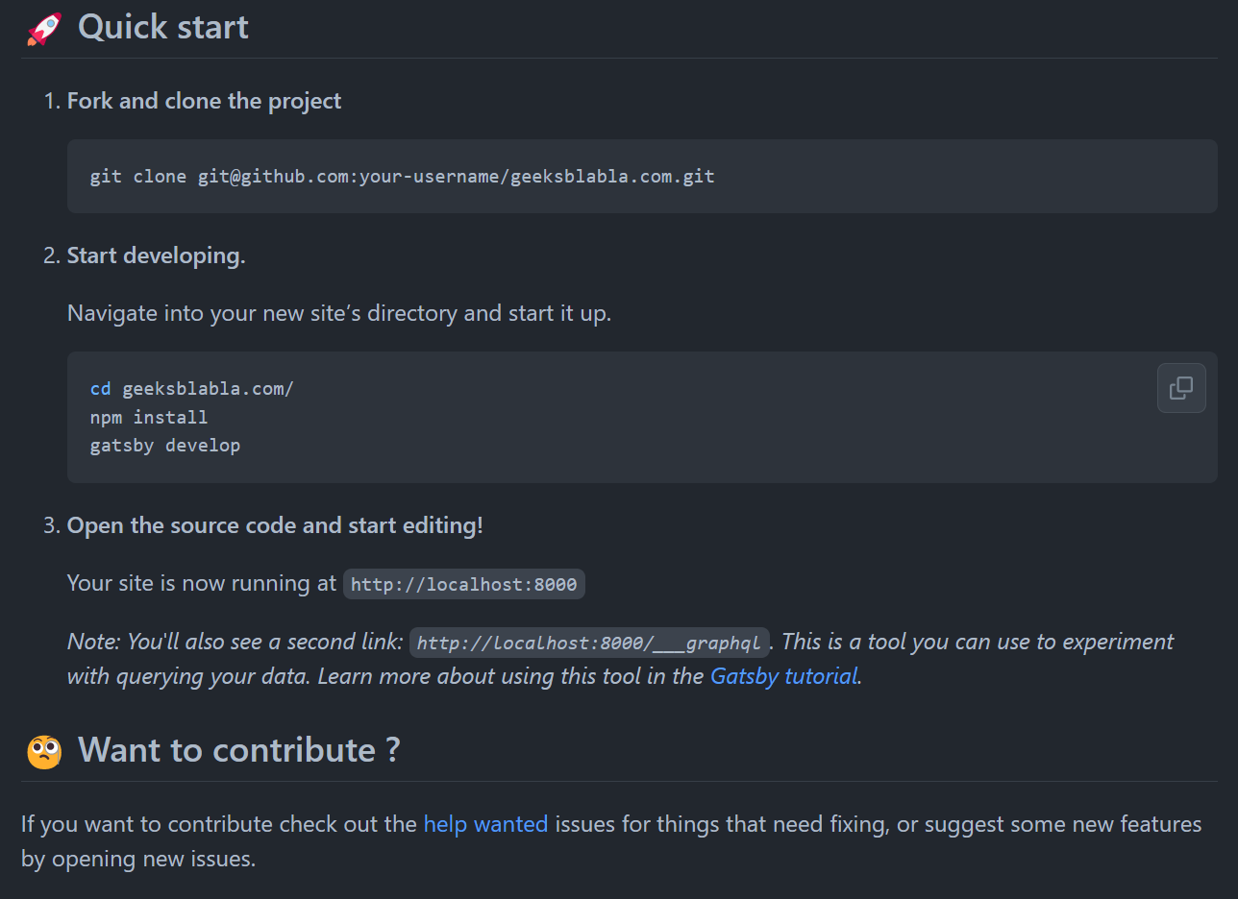The image size is (1238, 899).
Task: Click the Quick start heading
Action: pyautogui.click(x=162, y=27)
